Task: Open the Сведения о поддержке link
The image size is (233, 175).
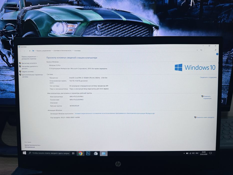Action: tap(208, 77)
